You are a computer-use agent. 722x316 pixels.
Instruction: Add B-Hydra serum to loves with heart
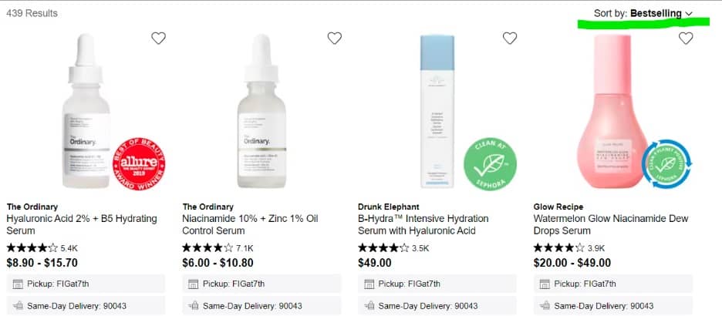(510, 38)
